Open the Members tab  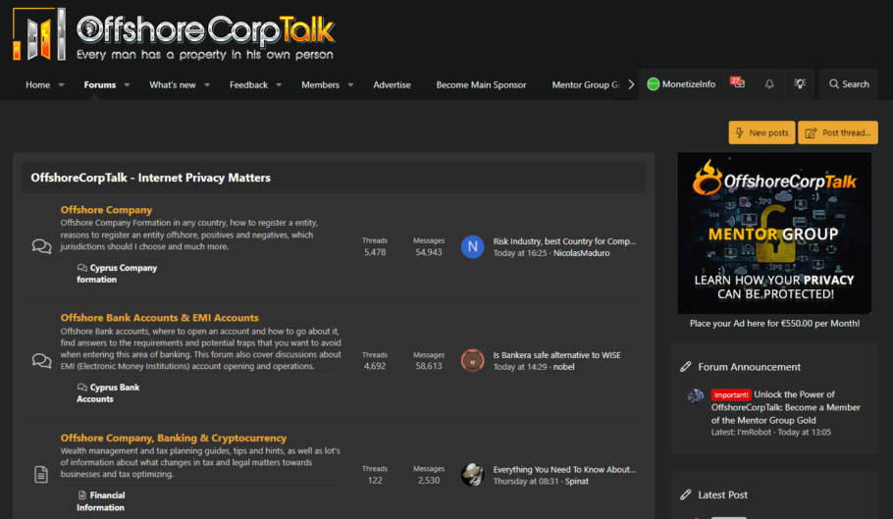[320, 84]
